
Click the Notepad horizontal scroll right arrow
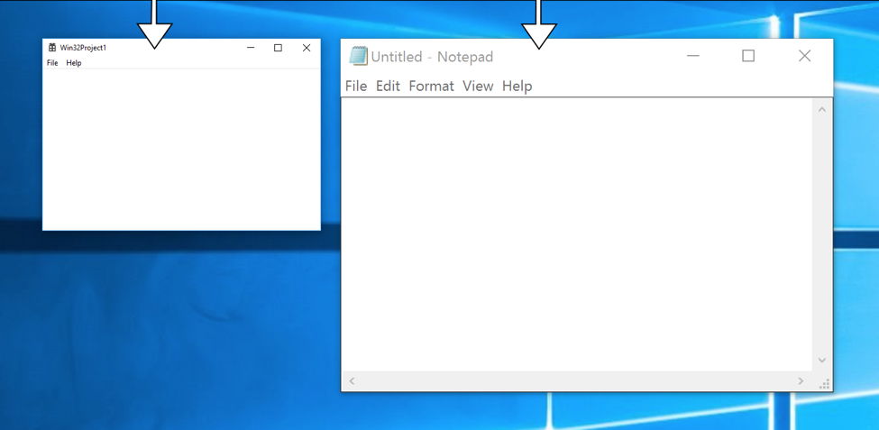point(801,381)
